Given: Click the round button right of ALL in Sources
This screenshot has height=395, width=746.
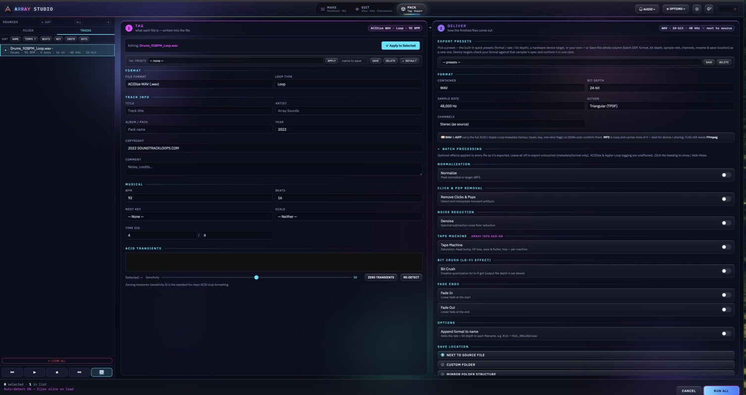Looking at the screenshot, I should (108, 22).
